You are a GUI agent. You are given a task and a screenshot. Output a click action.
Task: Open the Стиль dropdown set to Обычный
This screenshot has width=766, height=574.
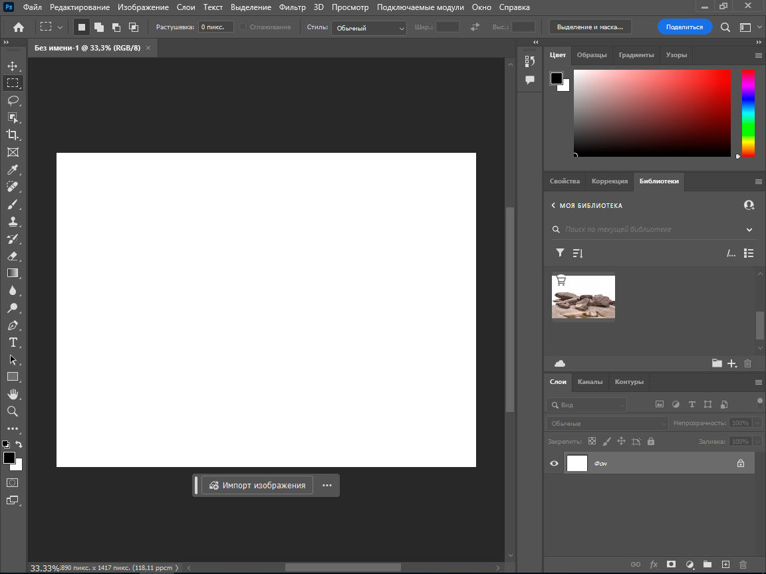(370, 28)
